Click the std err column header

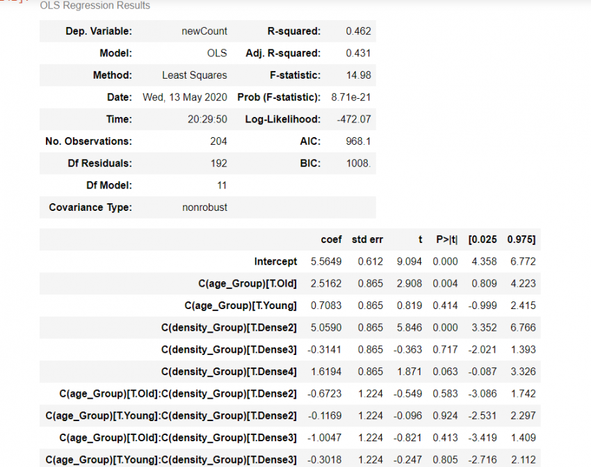point(367,239)
